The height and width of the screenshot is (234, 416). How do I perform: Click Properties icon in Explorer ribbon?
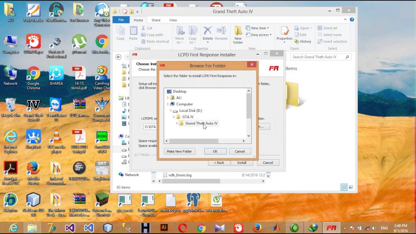[x=284, y=34]
